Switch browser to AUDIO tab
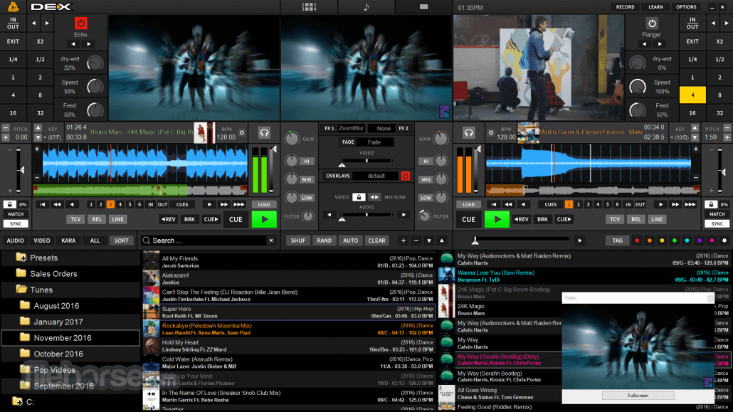The height and width of the screenshot is (412, 733). click(x=15, y=241)
